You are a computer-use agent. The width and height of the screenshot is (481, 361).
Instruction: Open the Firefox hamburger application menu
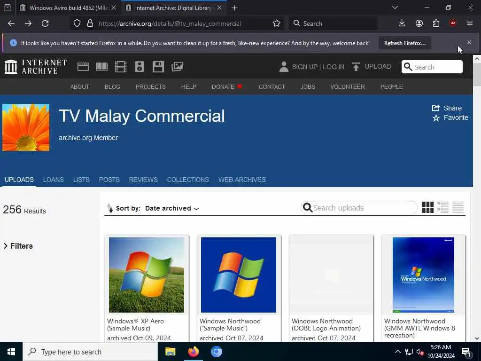pyautogui.click(x=470, y=24)
